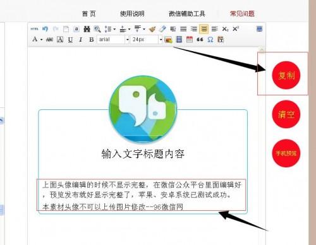Click the calendar date icon

tap(190, 39)
